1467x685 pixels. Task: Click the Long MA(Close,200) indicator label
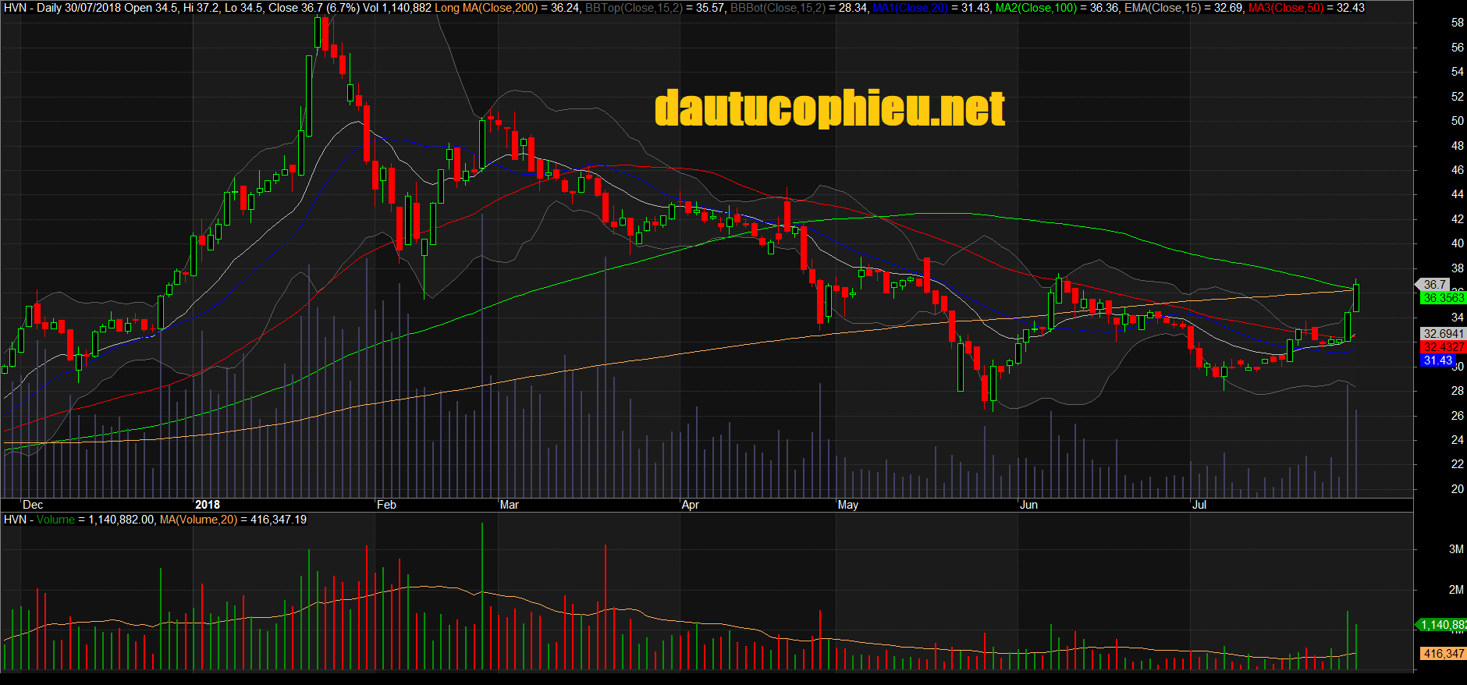tap(486, 8)
